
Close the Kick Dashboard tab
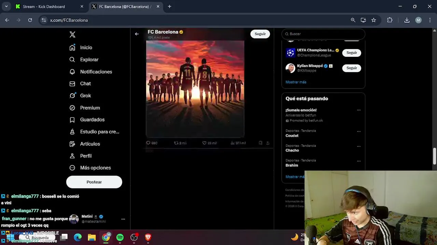(x=82, y=6)
